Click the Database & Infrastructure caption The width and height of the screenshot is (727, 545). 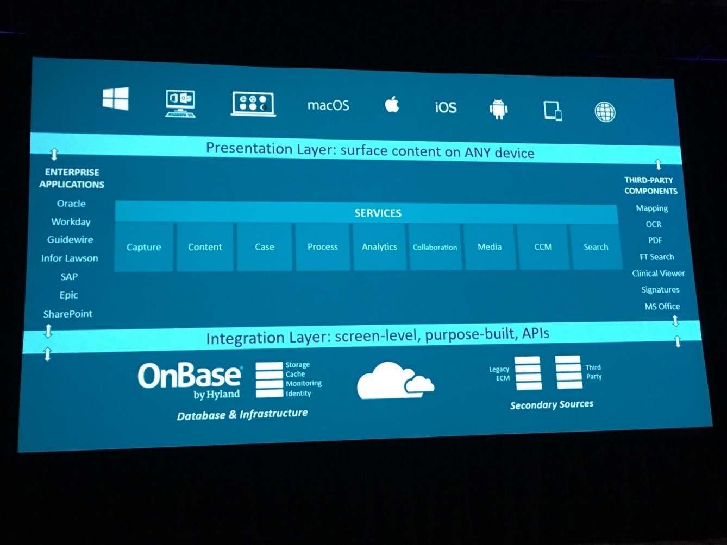[242, 415]
